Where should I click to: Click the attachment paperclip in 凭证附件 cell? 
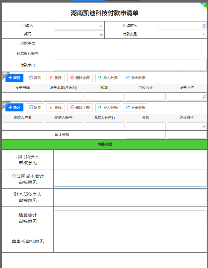click(x=204, y=126)
